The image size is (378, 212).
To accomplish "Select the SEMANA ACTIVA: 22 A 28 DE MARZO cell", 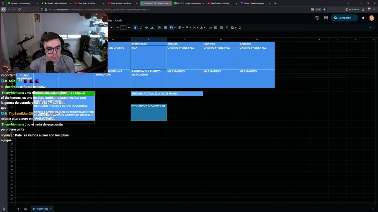I will (167, 94).
